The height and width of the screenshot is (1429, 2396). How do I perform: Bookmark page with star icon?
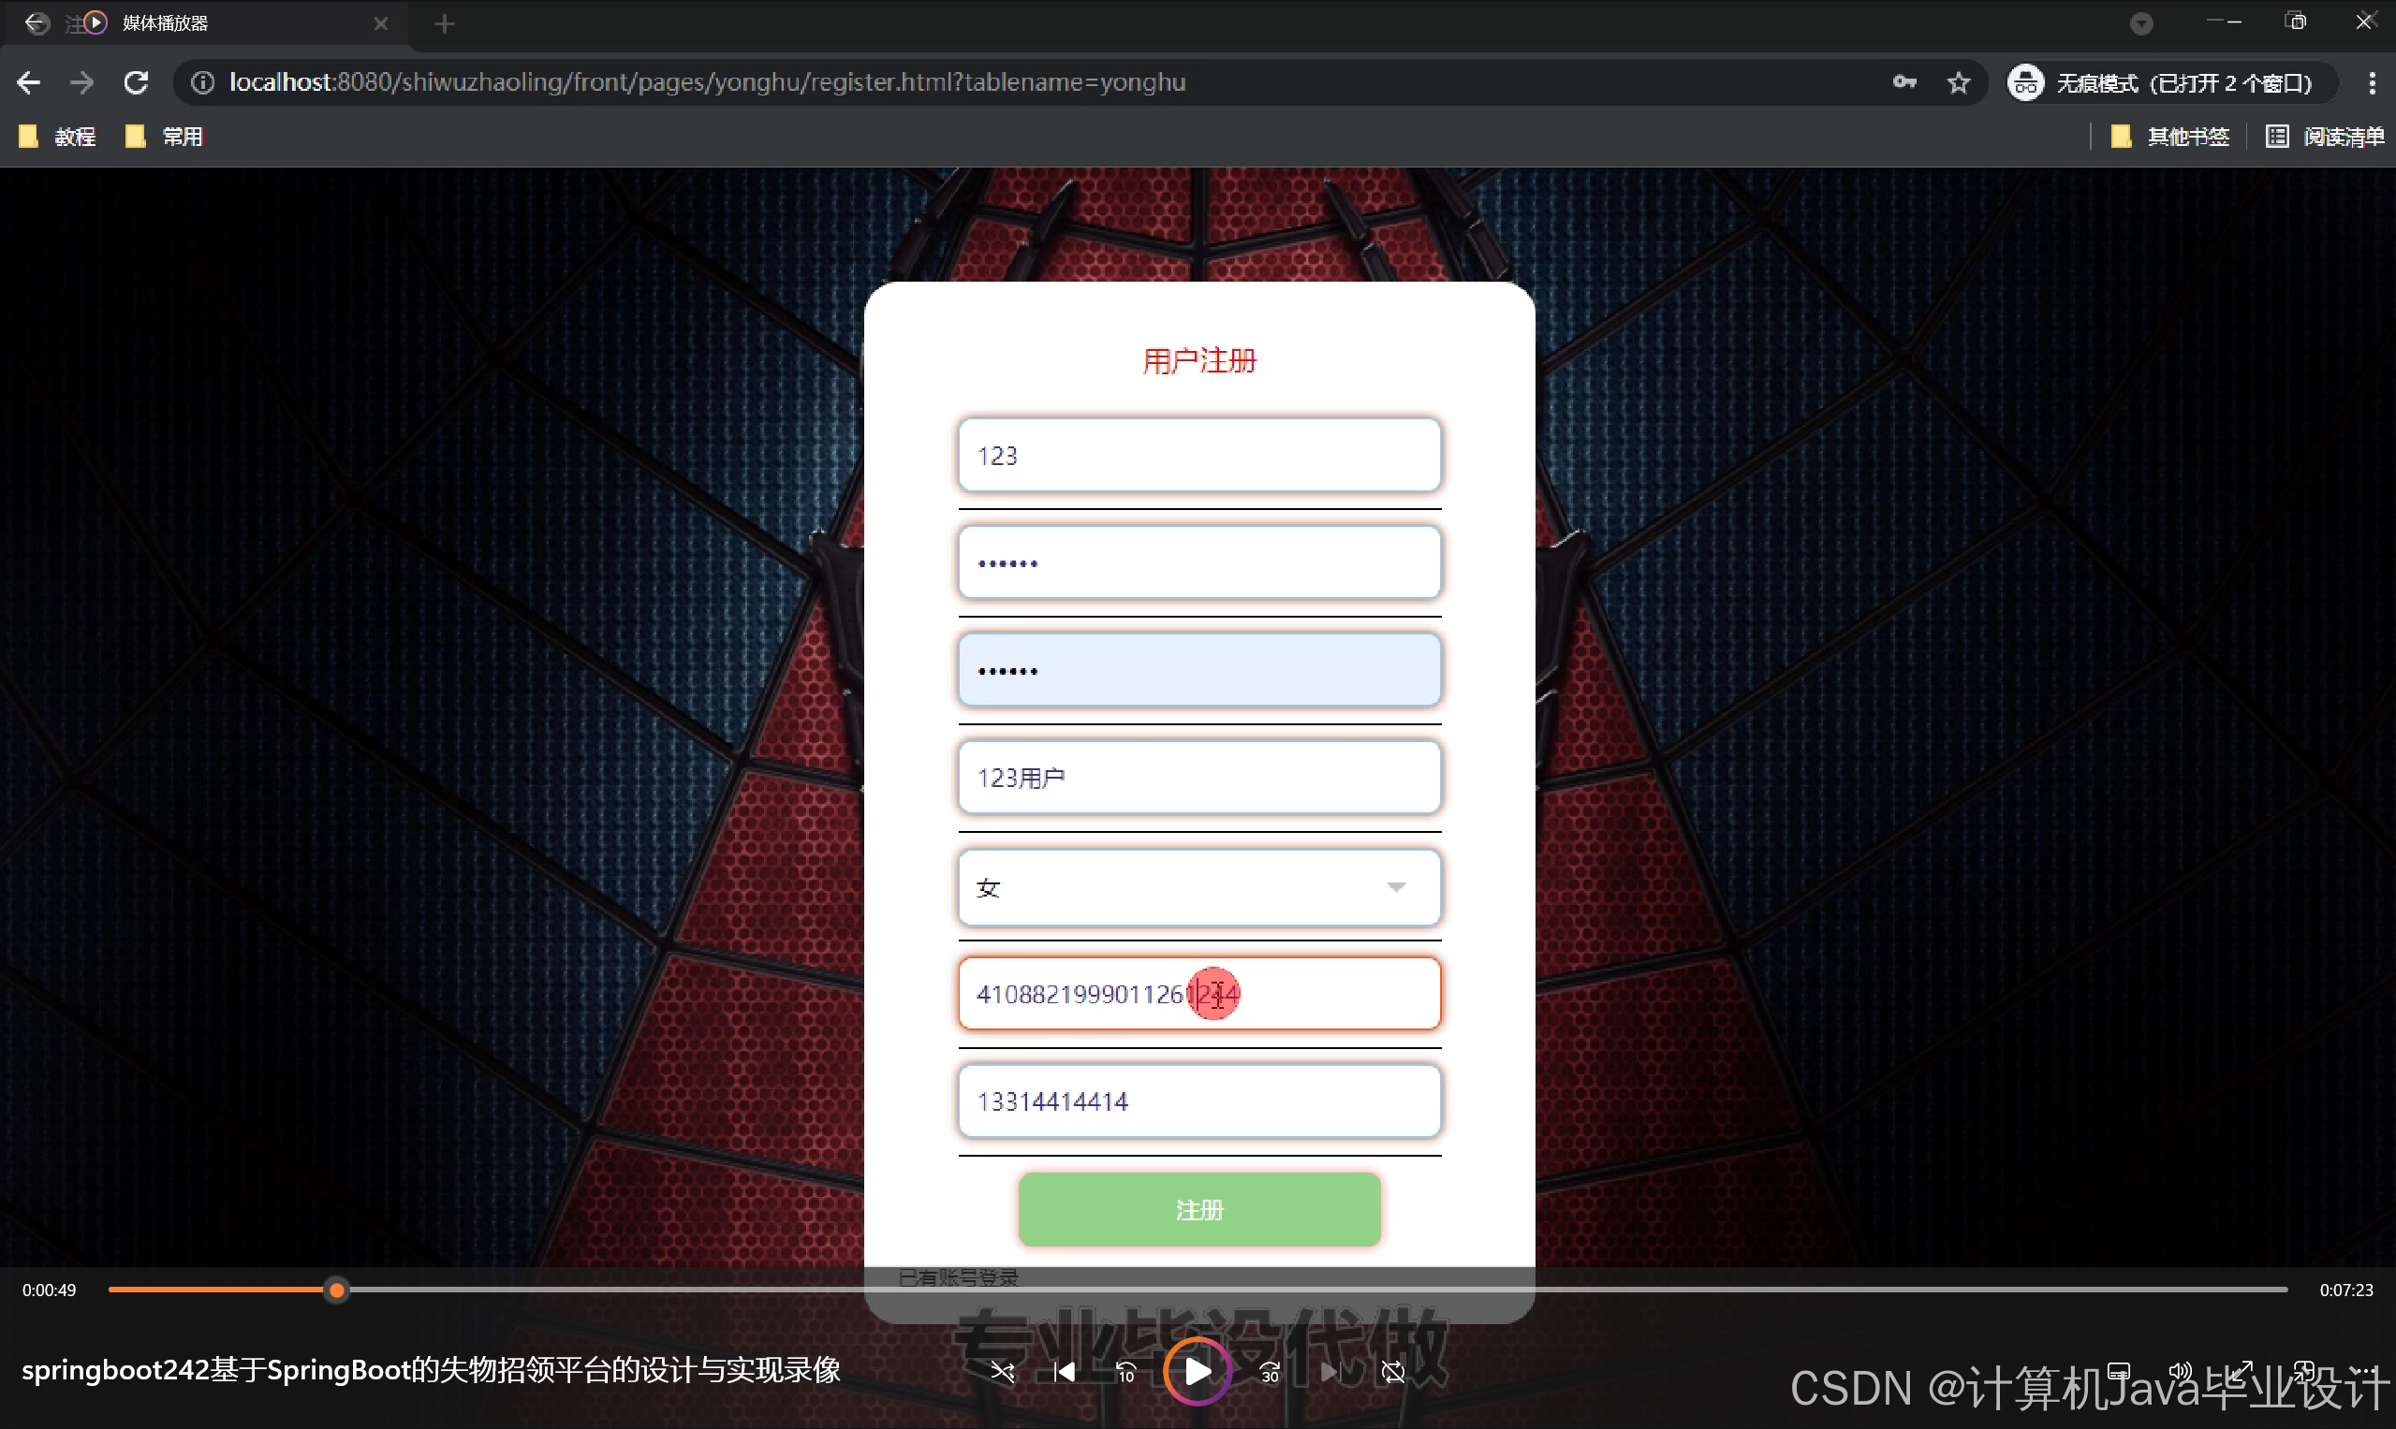1958,82
